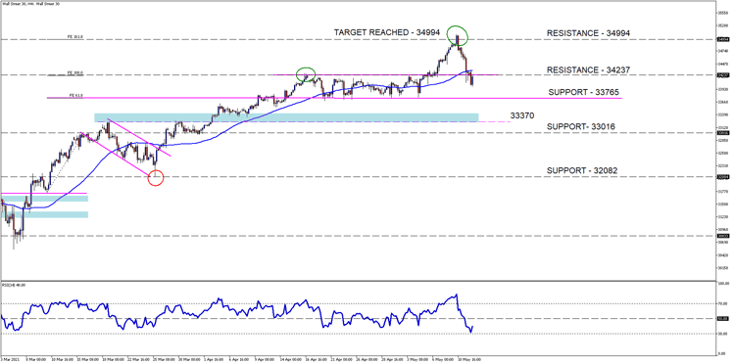Select the green circle at the mid-April high
Screen dimensions: 735x364
[306, 74]
